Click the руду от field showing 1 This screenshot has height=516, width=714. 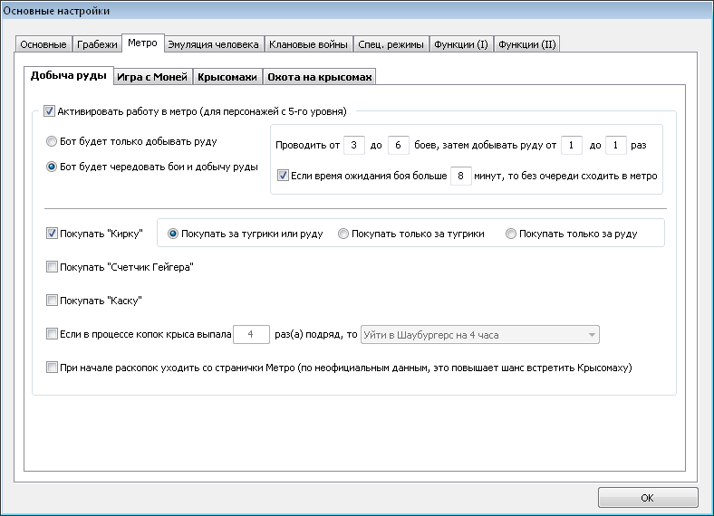[571, 145]
